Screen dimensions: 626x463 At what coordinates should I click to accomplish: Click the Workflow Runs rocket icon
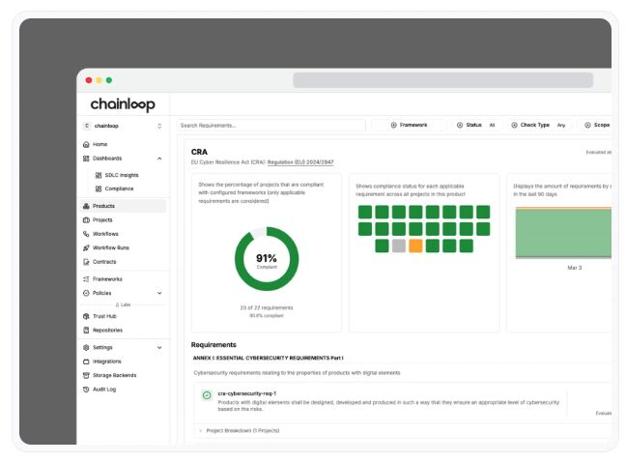point(86,247)
